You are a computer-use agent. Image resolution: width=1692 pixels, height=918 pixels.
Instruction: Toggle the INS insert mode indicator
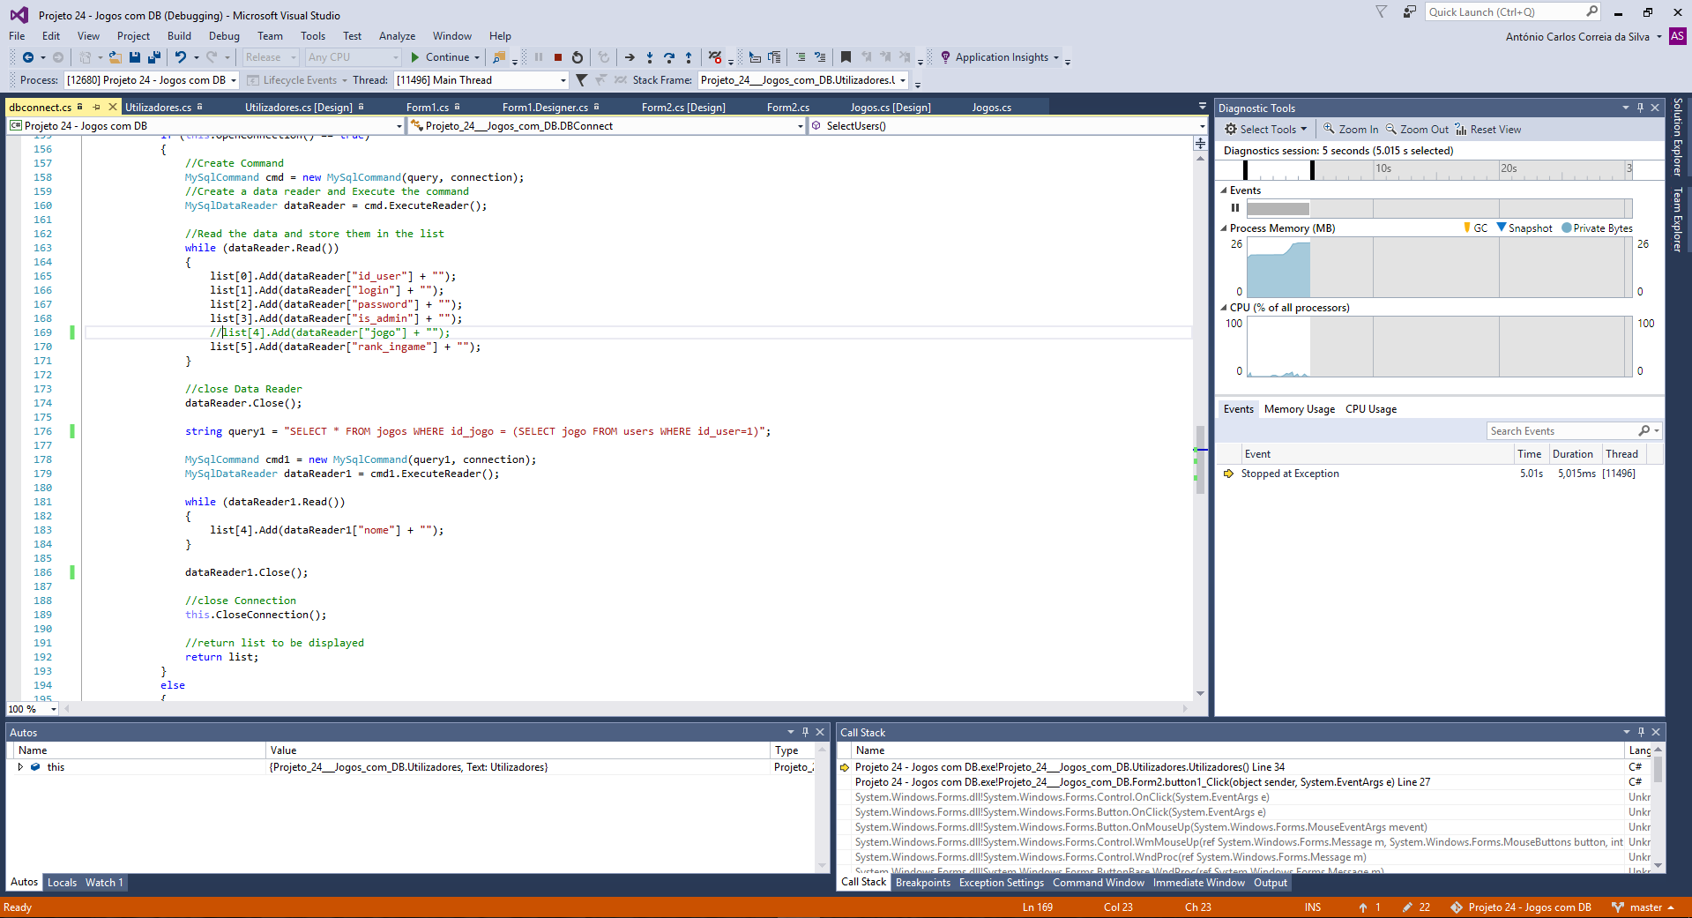click(x=1313, y=907)
